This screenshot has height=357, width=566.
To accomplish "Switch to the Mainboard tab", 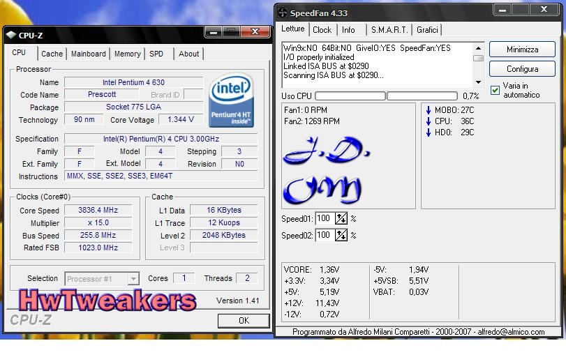I will [x=89, y=54].
